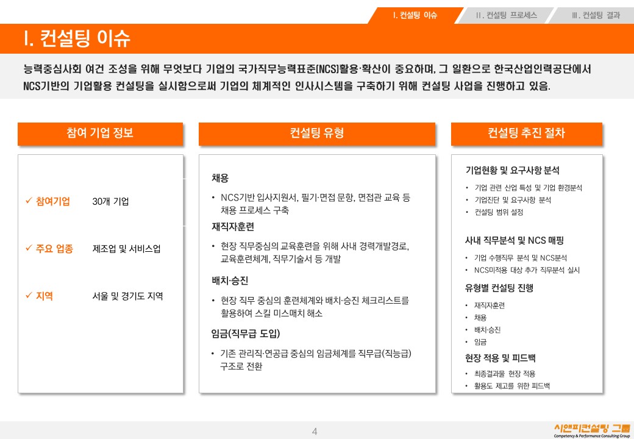Viewport: 634px width, 439px height.
Task: Select the '30개 기업' text
Action: tap(110, 201)
